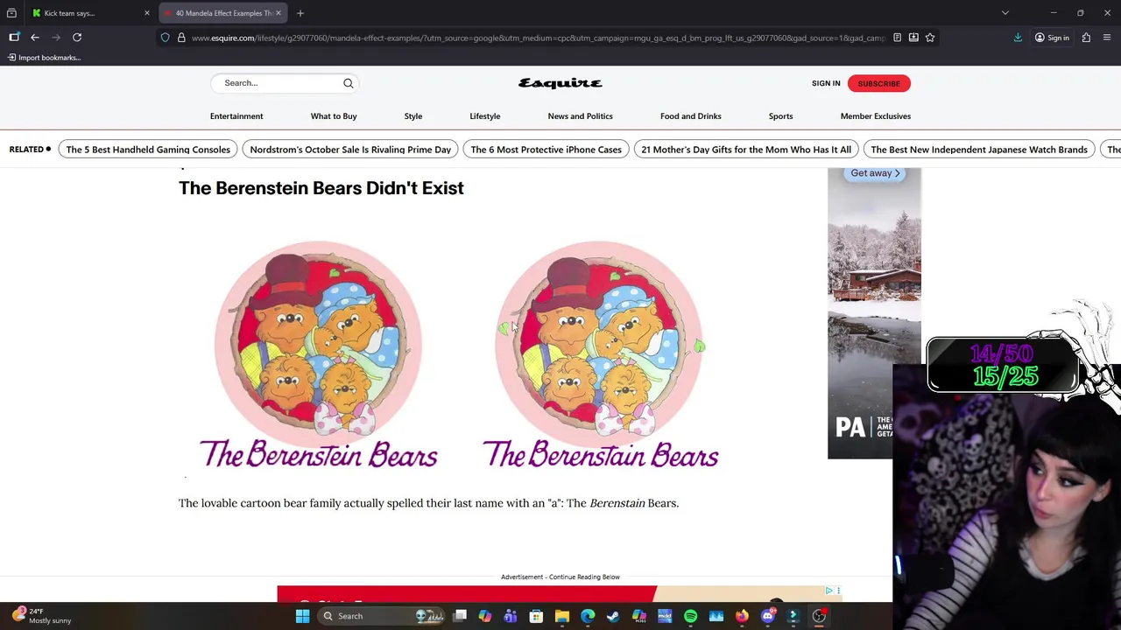1121x630 pixels.
Task: Click Import bookmarks in bookmarks toolbar
Action: tap(44, 58)
